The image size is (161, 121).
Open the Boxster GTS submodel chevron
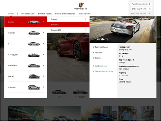click(x=86, y=30)
